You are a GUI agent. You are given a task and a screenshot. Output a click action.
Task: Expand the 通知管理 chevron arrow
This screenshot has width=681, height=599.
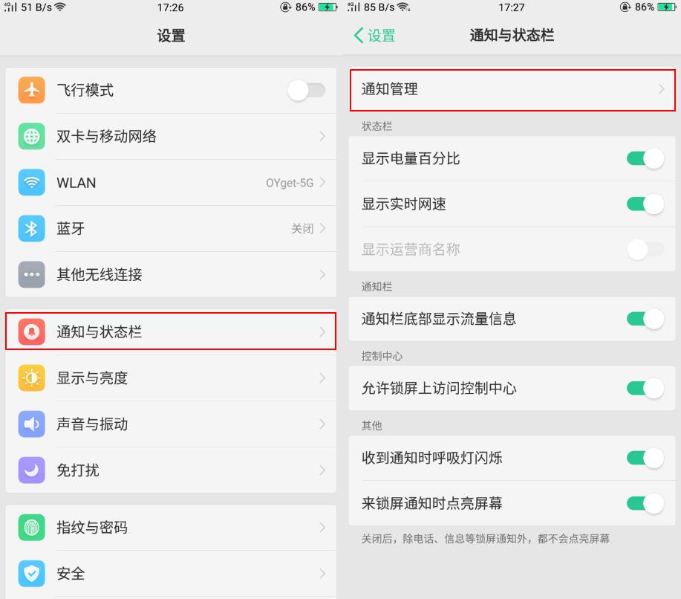661,89
